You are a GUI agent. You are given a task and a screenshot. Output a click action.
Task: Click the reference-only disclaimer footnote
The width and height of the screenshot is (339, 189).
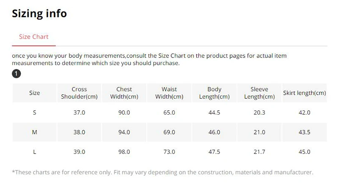[x=162, y=173]
